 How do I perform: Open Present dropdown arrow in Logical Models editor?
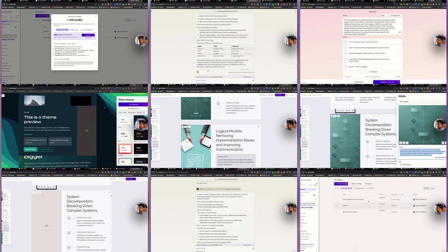(284, 95)
